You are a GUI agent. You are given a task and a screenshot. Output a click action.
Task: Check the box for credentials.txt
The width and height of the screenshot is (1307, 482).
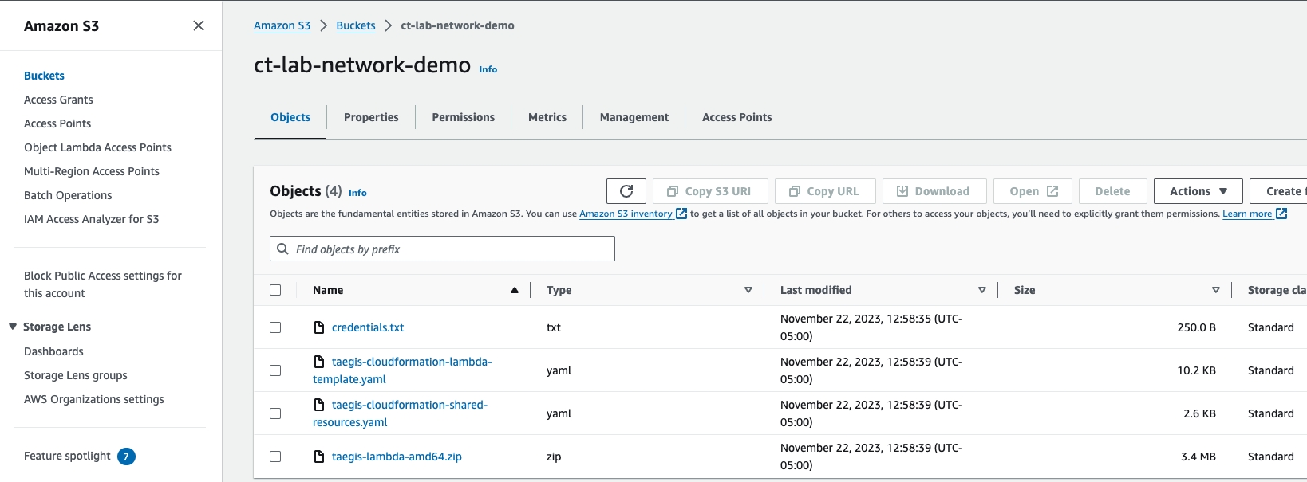[x=275, y=327]
